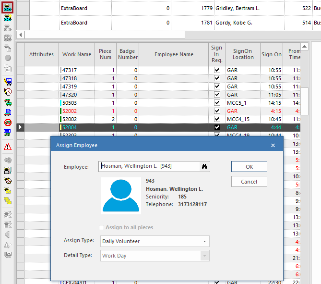
Task: Toggle Sign In Req. checkbox for selected 52004 row
Action: pos(217,127)
